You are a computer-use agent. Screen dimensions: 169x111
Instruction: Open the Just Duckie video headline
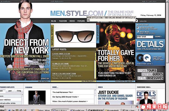coord(108,92)
